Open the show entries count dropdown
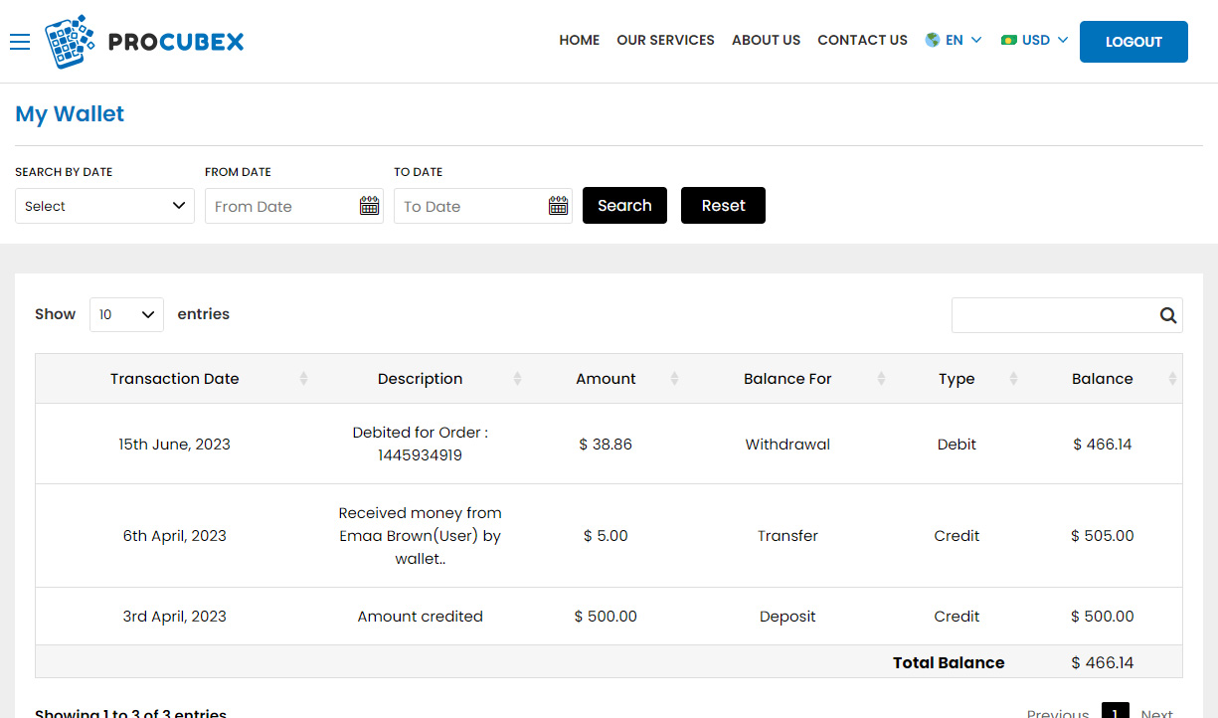The image size is (1218, 718). 126,314
